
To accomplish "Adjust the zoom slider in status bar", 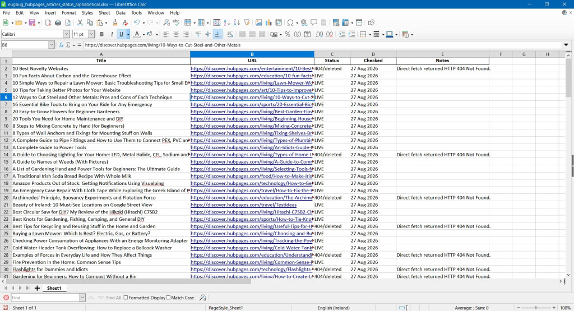I will point(535,308).
